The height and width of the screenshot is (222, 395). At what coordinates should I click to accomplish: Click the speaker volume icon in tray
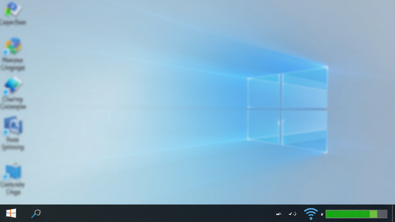click(x=279, y=214)
